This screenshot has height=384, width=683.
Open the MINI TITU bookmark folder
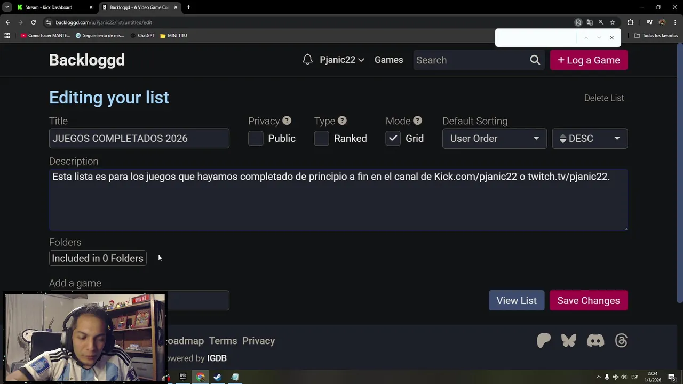coord(173,36)
